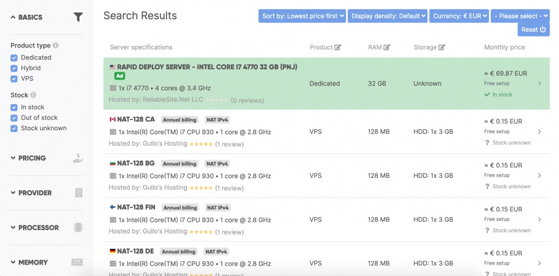This screenshot has width=559, height=276.
Task: Click the info icon next to Product type
Action: [x=56, y=46]
